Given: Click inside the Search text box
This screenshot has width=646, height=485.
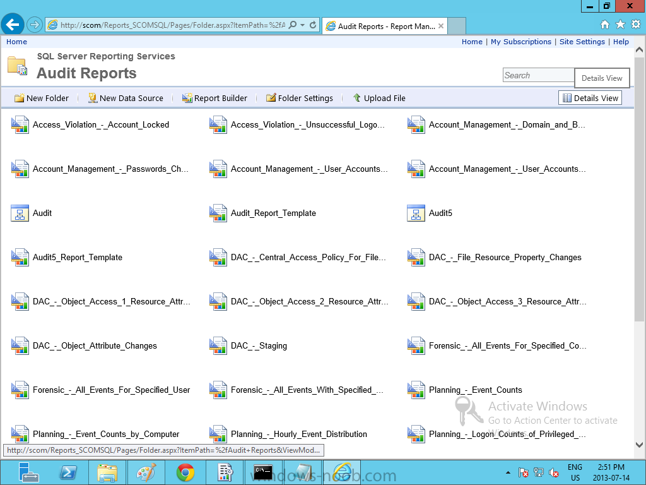Looking at the screenshot, I should click(x=539, y=75).
